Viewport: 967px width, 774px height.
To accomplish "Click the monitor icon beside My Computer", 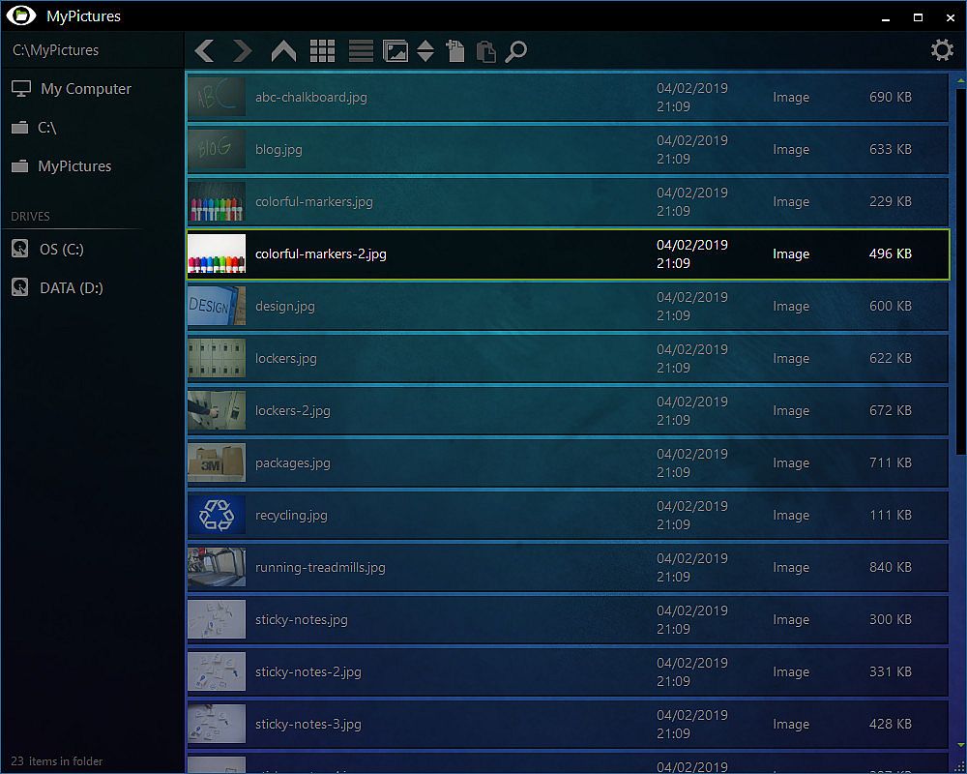I will coord(21,89).
